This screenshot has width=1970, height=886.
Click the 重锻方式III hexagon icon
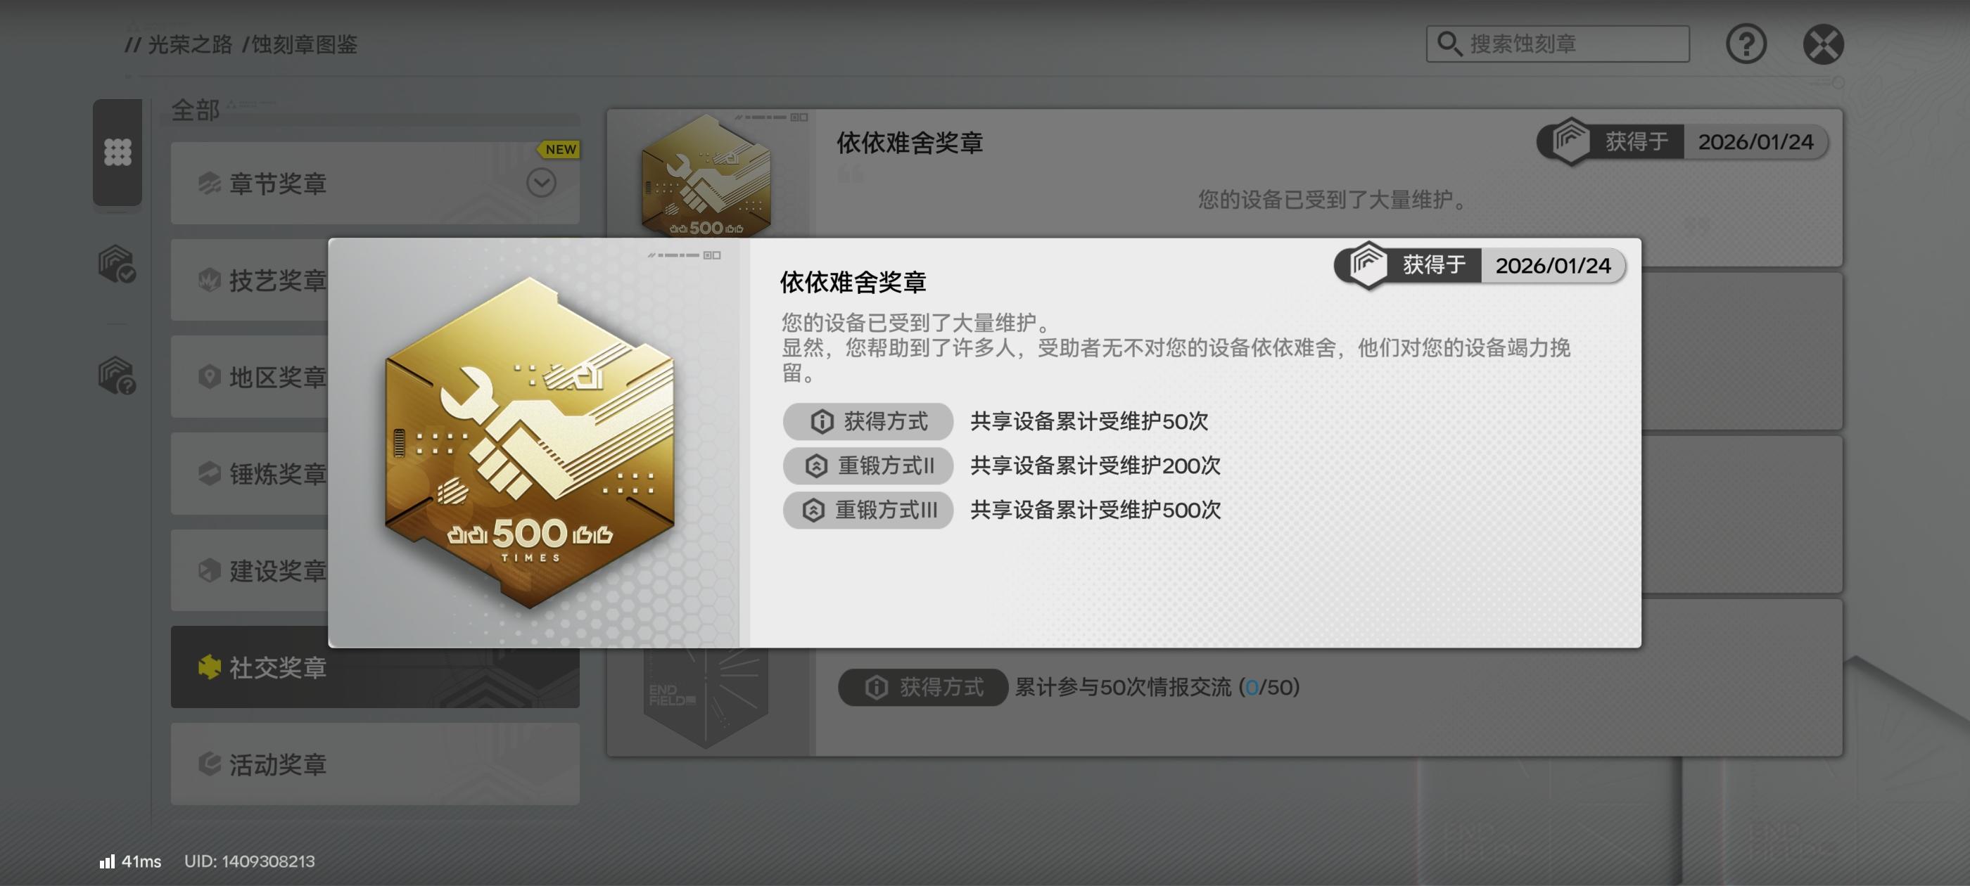click(x=813, y=510)
